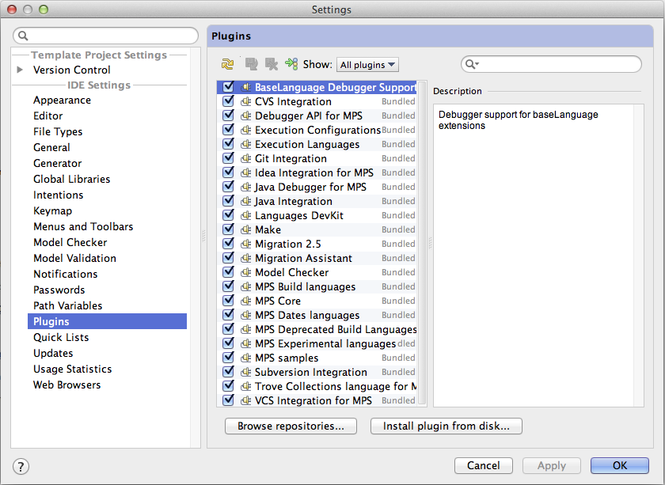Click the magnifier icon in settings search box
The width and height of the screenshot is (665, 485).
[23, 36]
